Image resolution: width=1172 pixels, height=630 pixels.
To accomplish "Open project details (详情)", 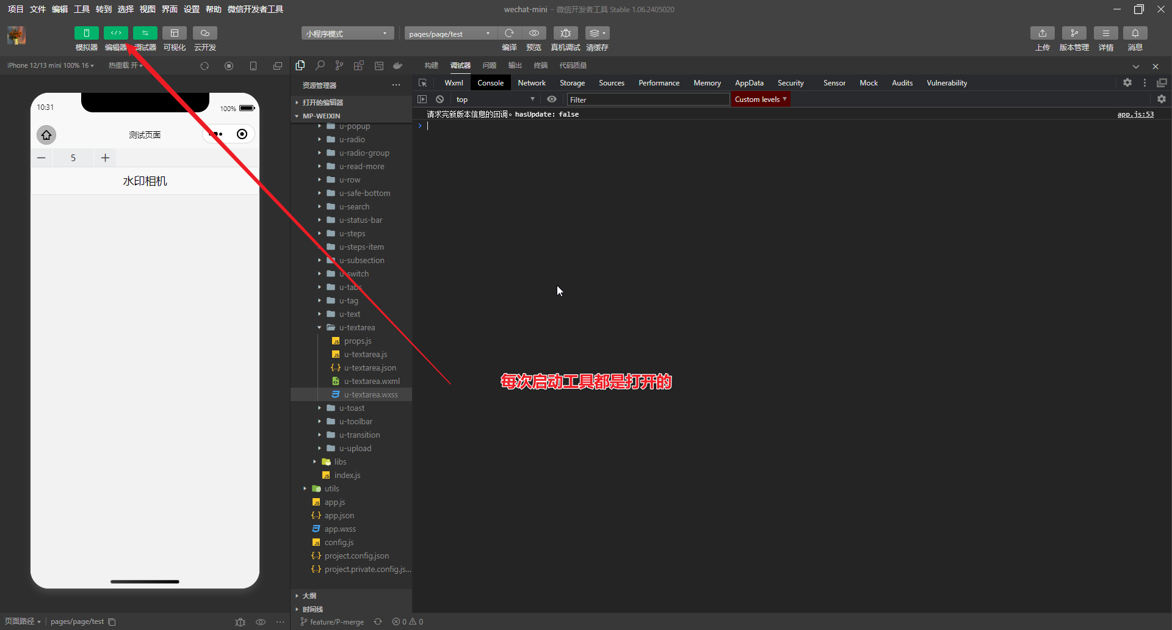I will tap(1106, 33).
